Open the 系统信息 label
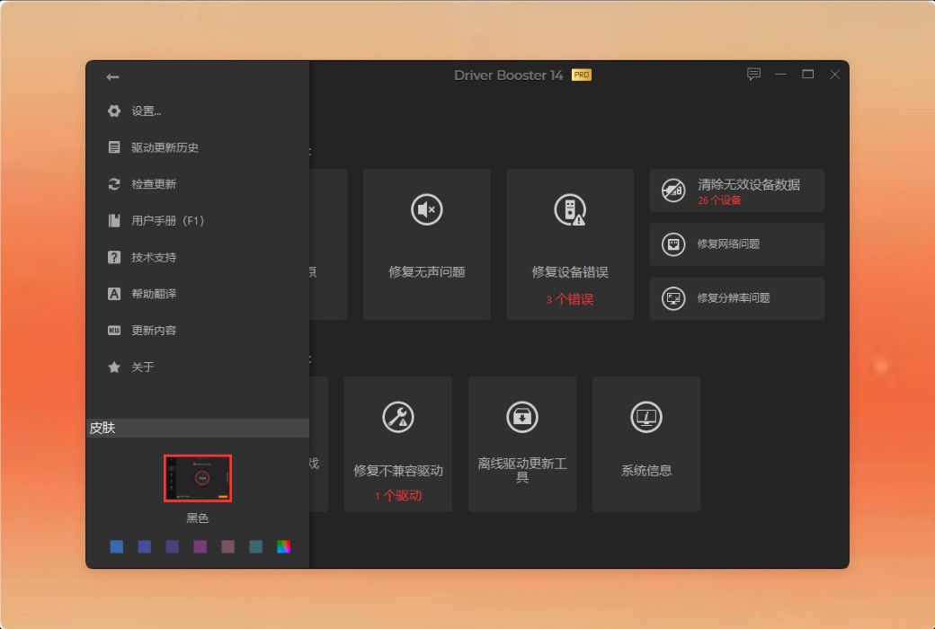935x629 pixels. (646, 471)
